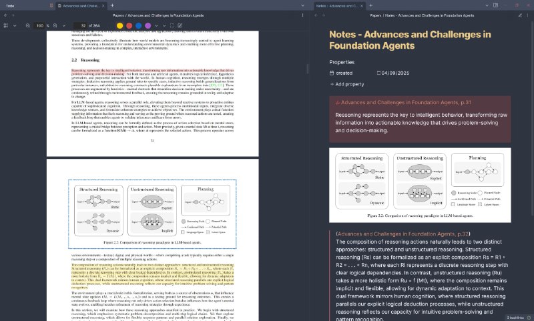The width and height of the screenshot is (534, 321).
Task: Click the calendar icon beside created property
Action: (332, 73)
